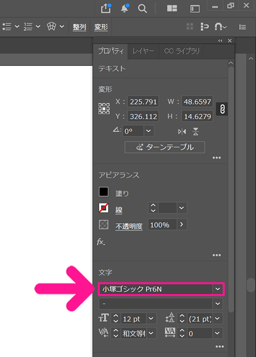
Task: Click the numbered list icon
Action: (x=28, y=27)
